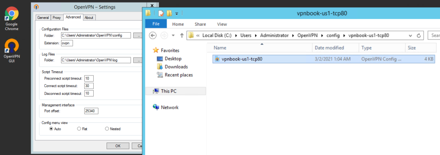This screenshot has width=440, height=155.
Task: Click the New folder icon in title bar
Action: [x=169, y=13]
